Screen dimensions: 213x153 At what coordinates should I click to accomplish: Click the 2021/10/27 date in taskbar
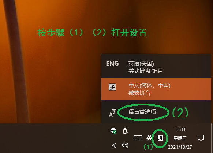click(x=180, y=147)
